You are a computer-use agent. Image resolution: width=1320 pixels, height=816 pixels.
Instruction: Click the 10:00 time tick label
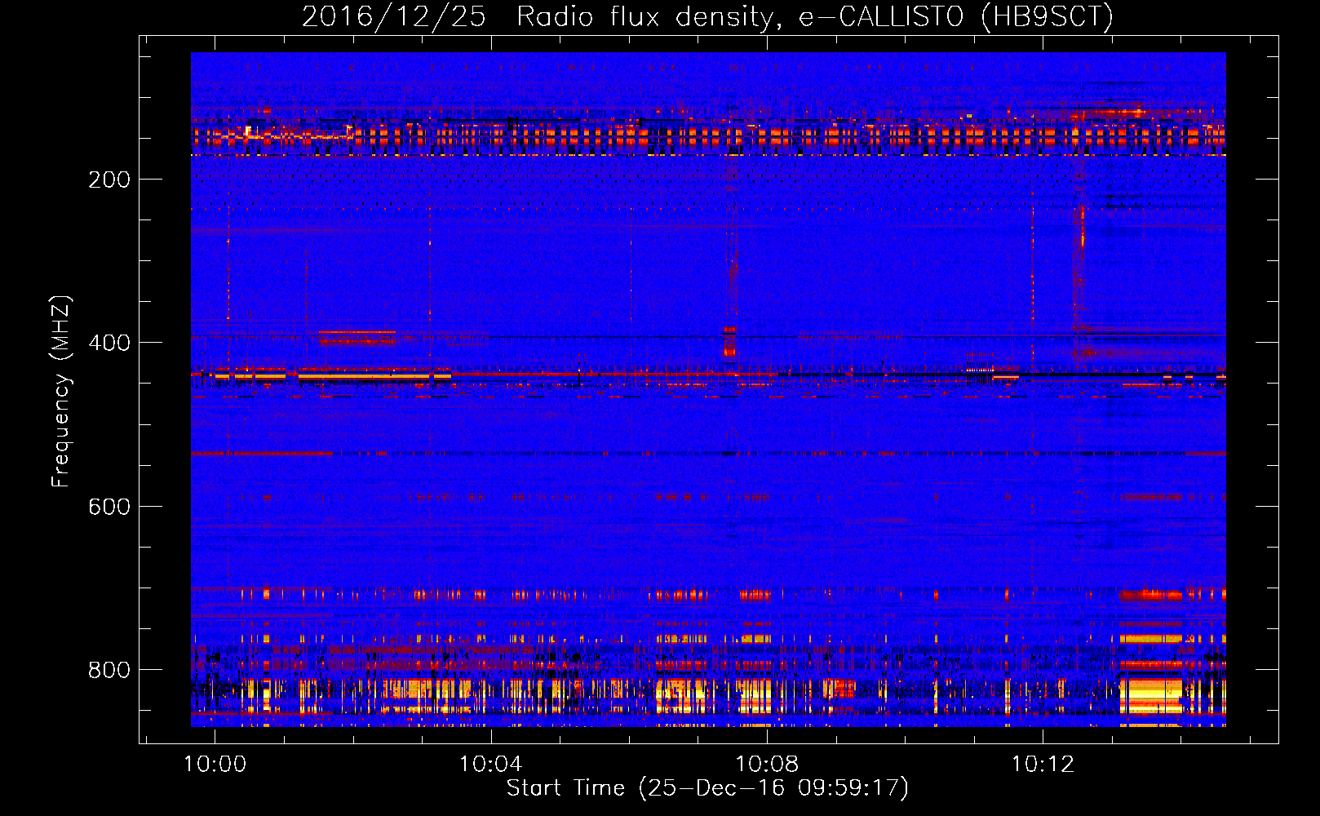click(x=215, y=765)
